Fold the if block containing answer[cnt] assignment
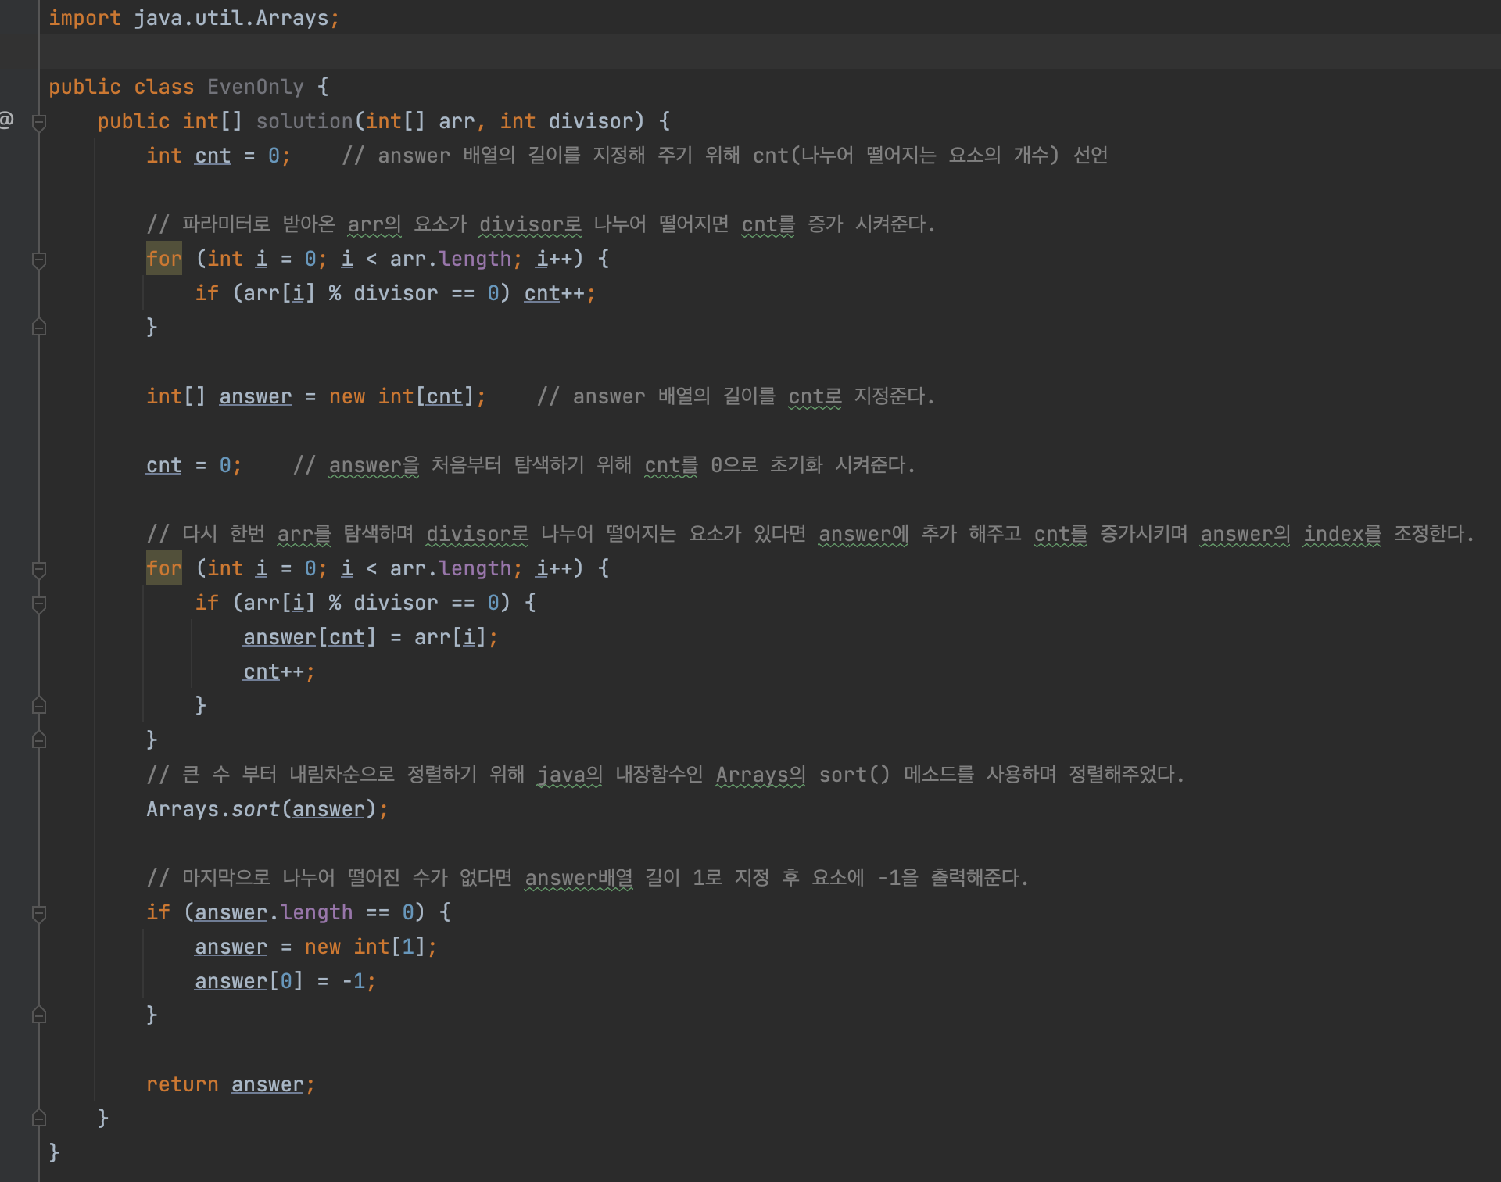The image size is (1501, 1182). click(38, 604)
